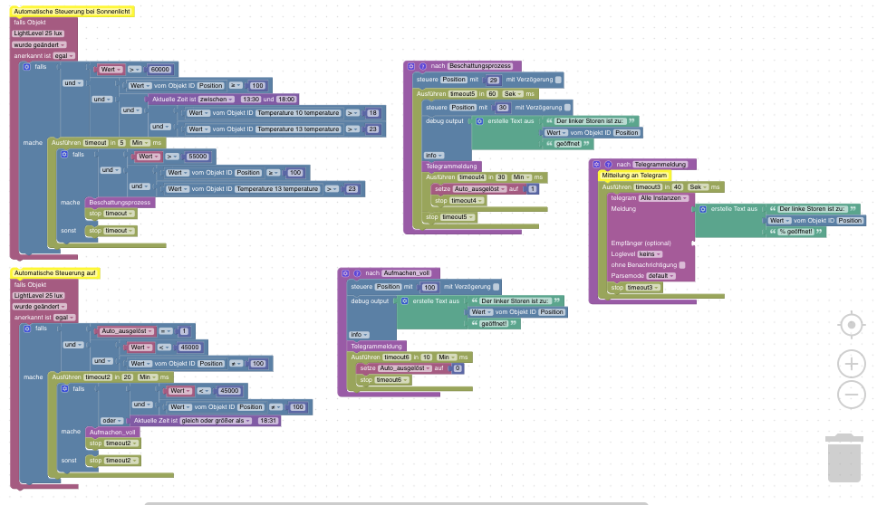Viewport: 877px width, 505px height.
Task: Click 'Mitteilung an Telegram' comment label
Action: coord(634,176)
